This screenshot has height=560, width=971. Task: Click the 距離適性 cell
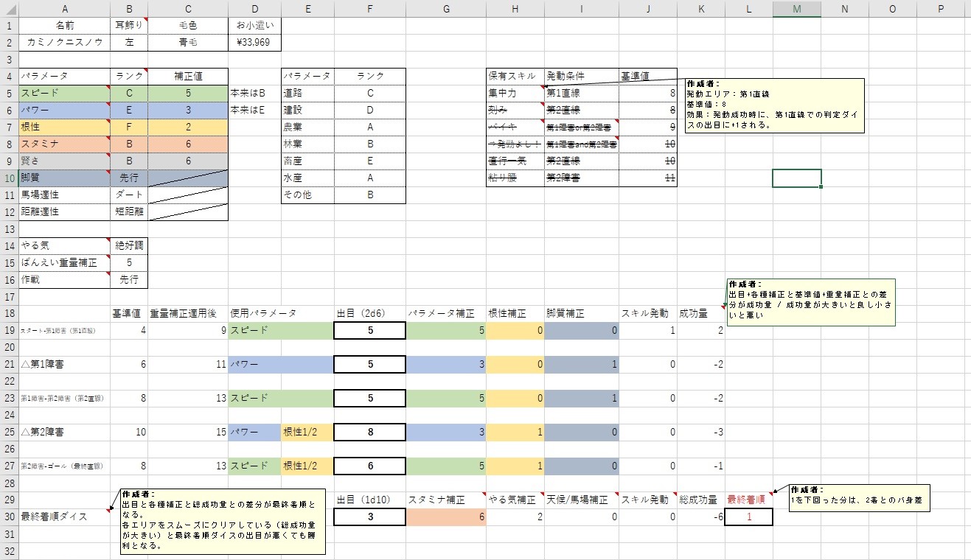64,212
